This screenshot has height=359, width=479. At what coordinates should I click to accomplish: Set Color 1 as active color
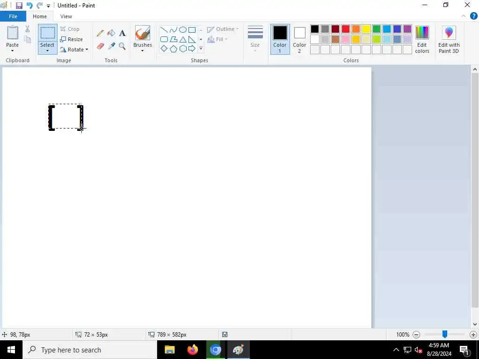click(280, 39)
